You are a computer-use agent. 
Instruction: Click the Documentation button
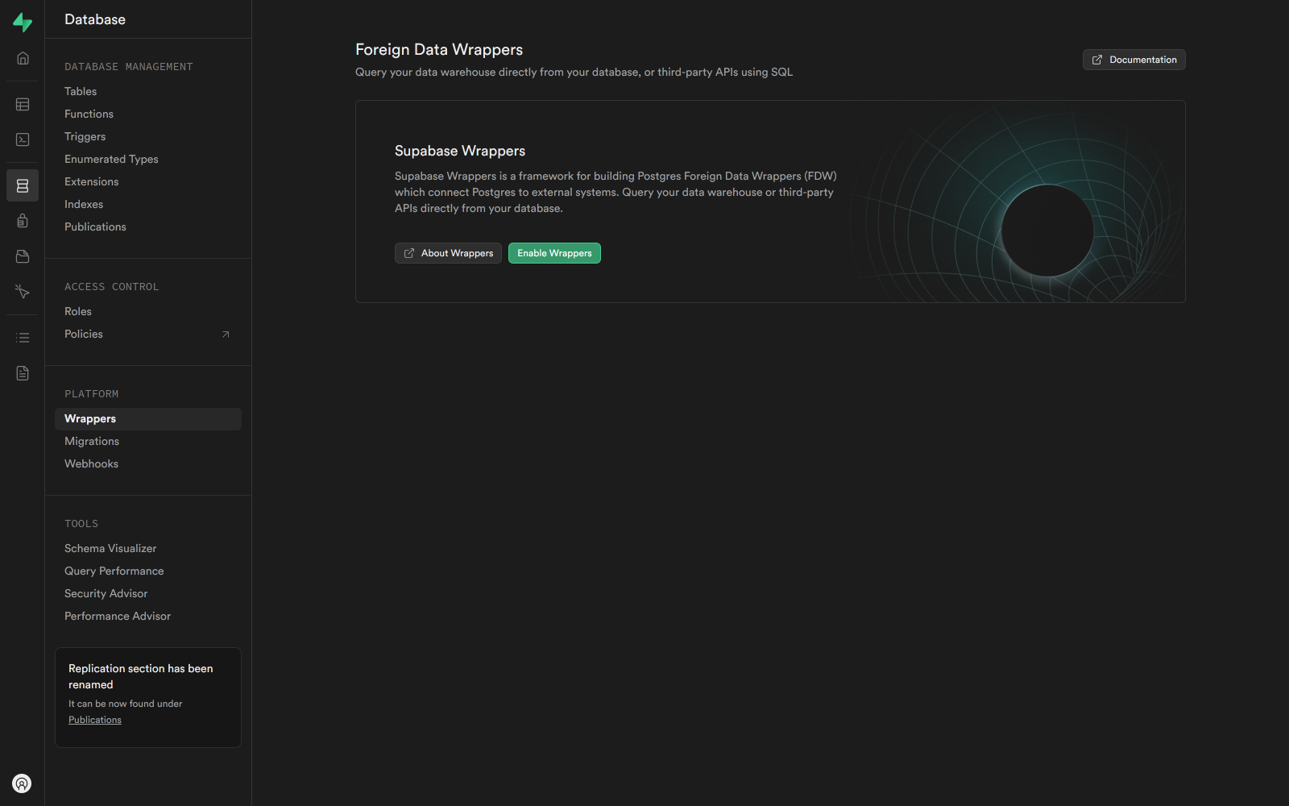point(1134,60)
